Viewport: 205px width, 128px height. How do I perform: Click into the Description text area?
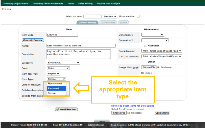(79, 54)
